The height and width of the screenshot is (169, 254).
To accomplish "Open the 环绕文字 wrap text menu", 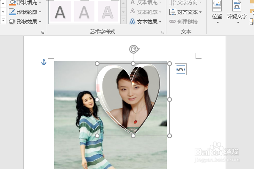I will pyautogui.click(x=237, y=12).
